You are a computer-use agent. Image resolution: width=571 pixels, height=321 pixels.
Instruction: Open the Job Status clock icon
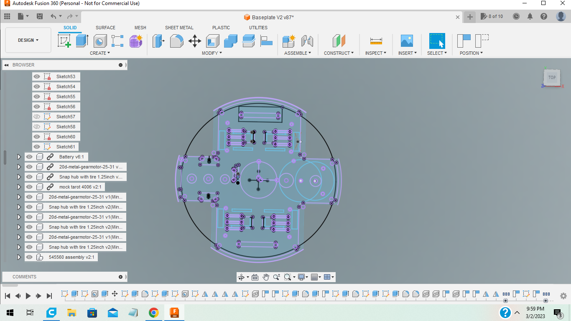tap(516, 16)
